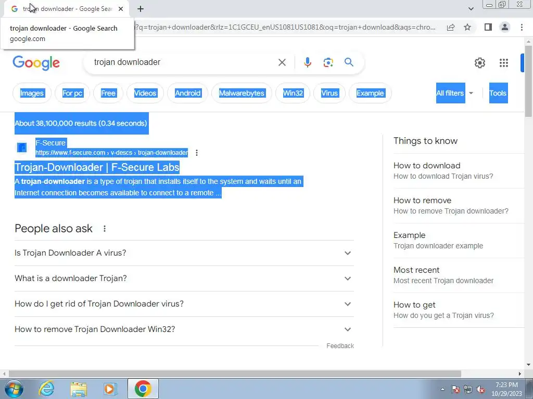
Task: Select the Virus filter chip
Action: click(329, 93)
